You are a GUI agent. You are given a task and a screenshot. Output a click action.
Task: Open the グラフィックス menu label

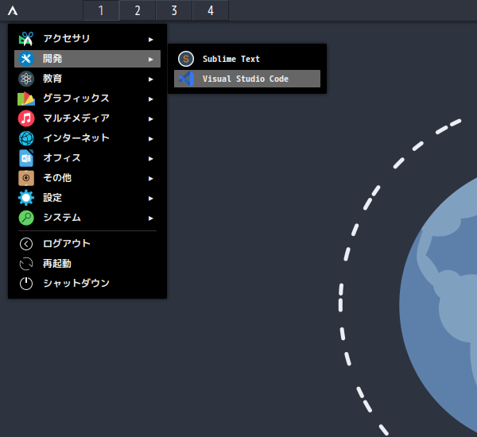click(x=76, y=99)
